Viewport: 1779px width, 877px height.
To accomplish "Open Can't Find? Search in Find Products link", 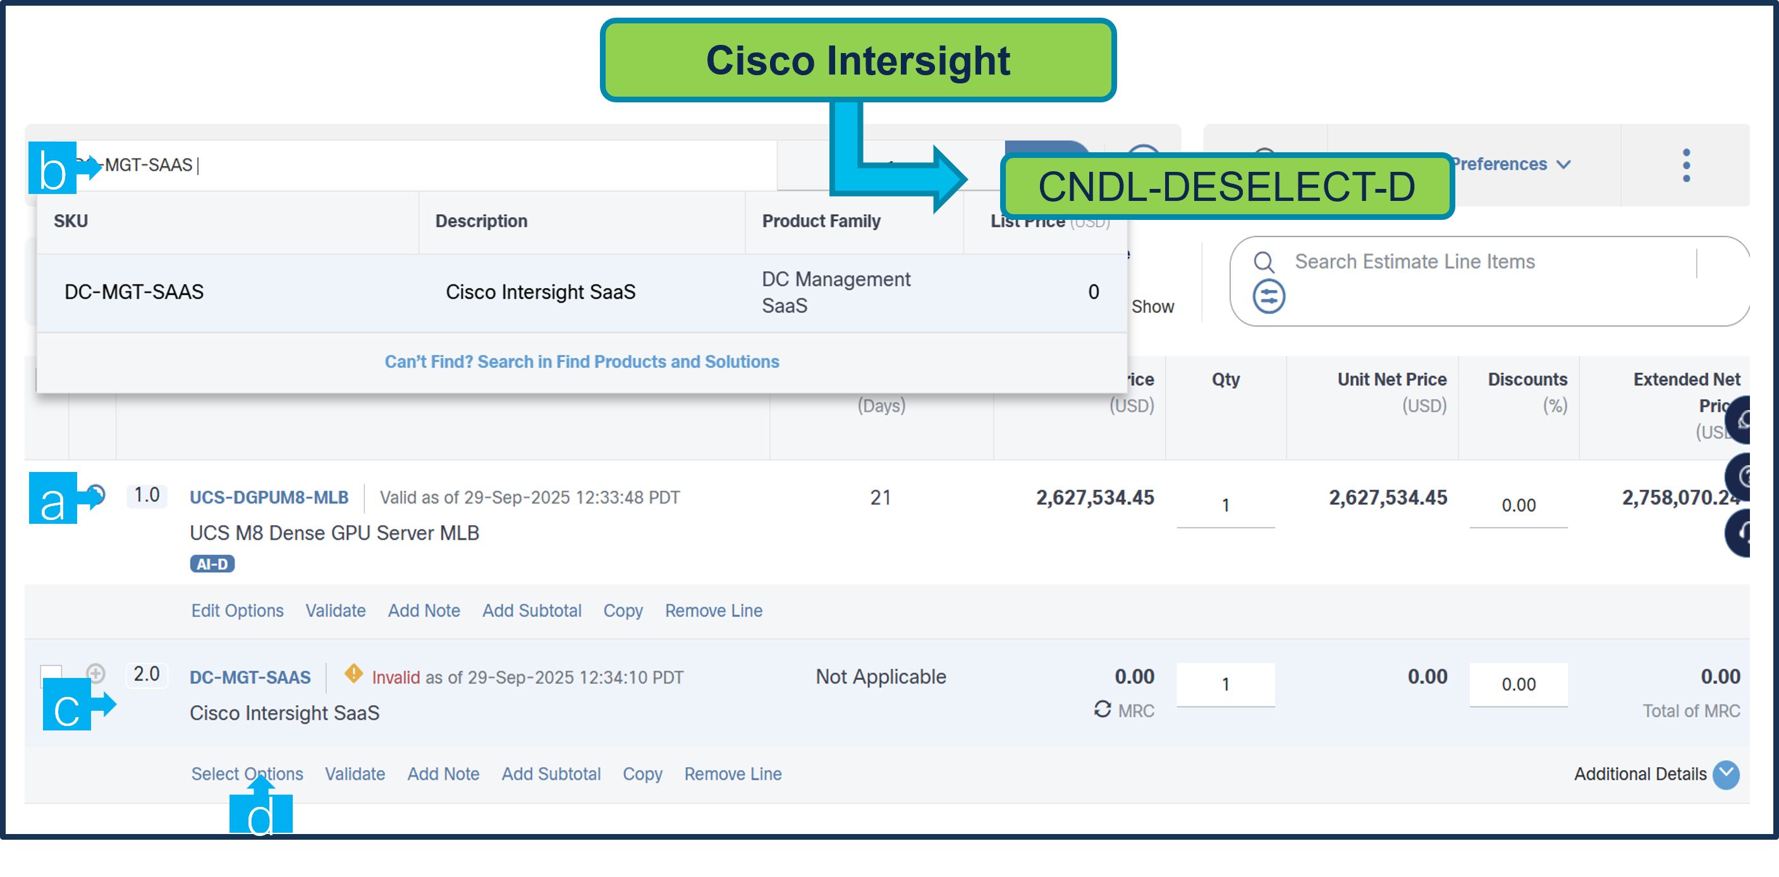I will click(582, 361).
